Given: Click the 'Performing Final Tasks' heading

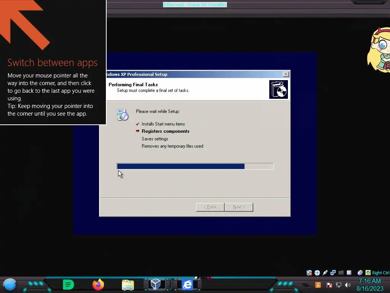Looking at the screenshot, I should tap(133, 84).
